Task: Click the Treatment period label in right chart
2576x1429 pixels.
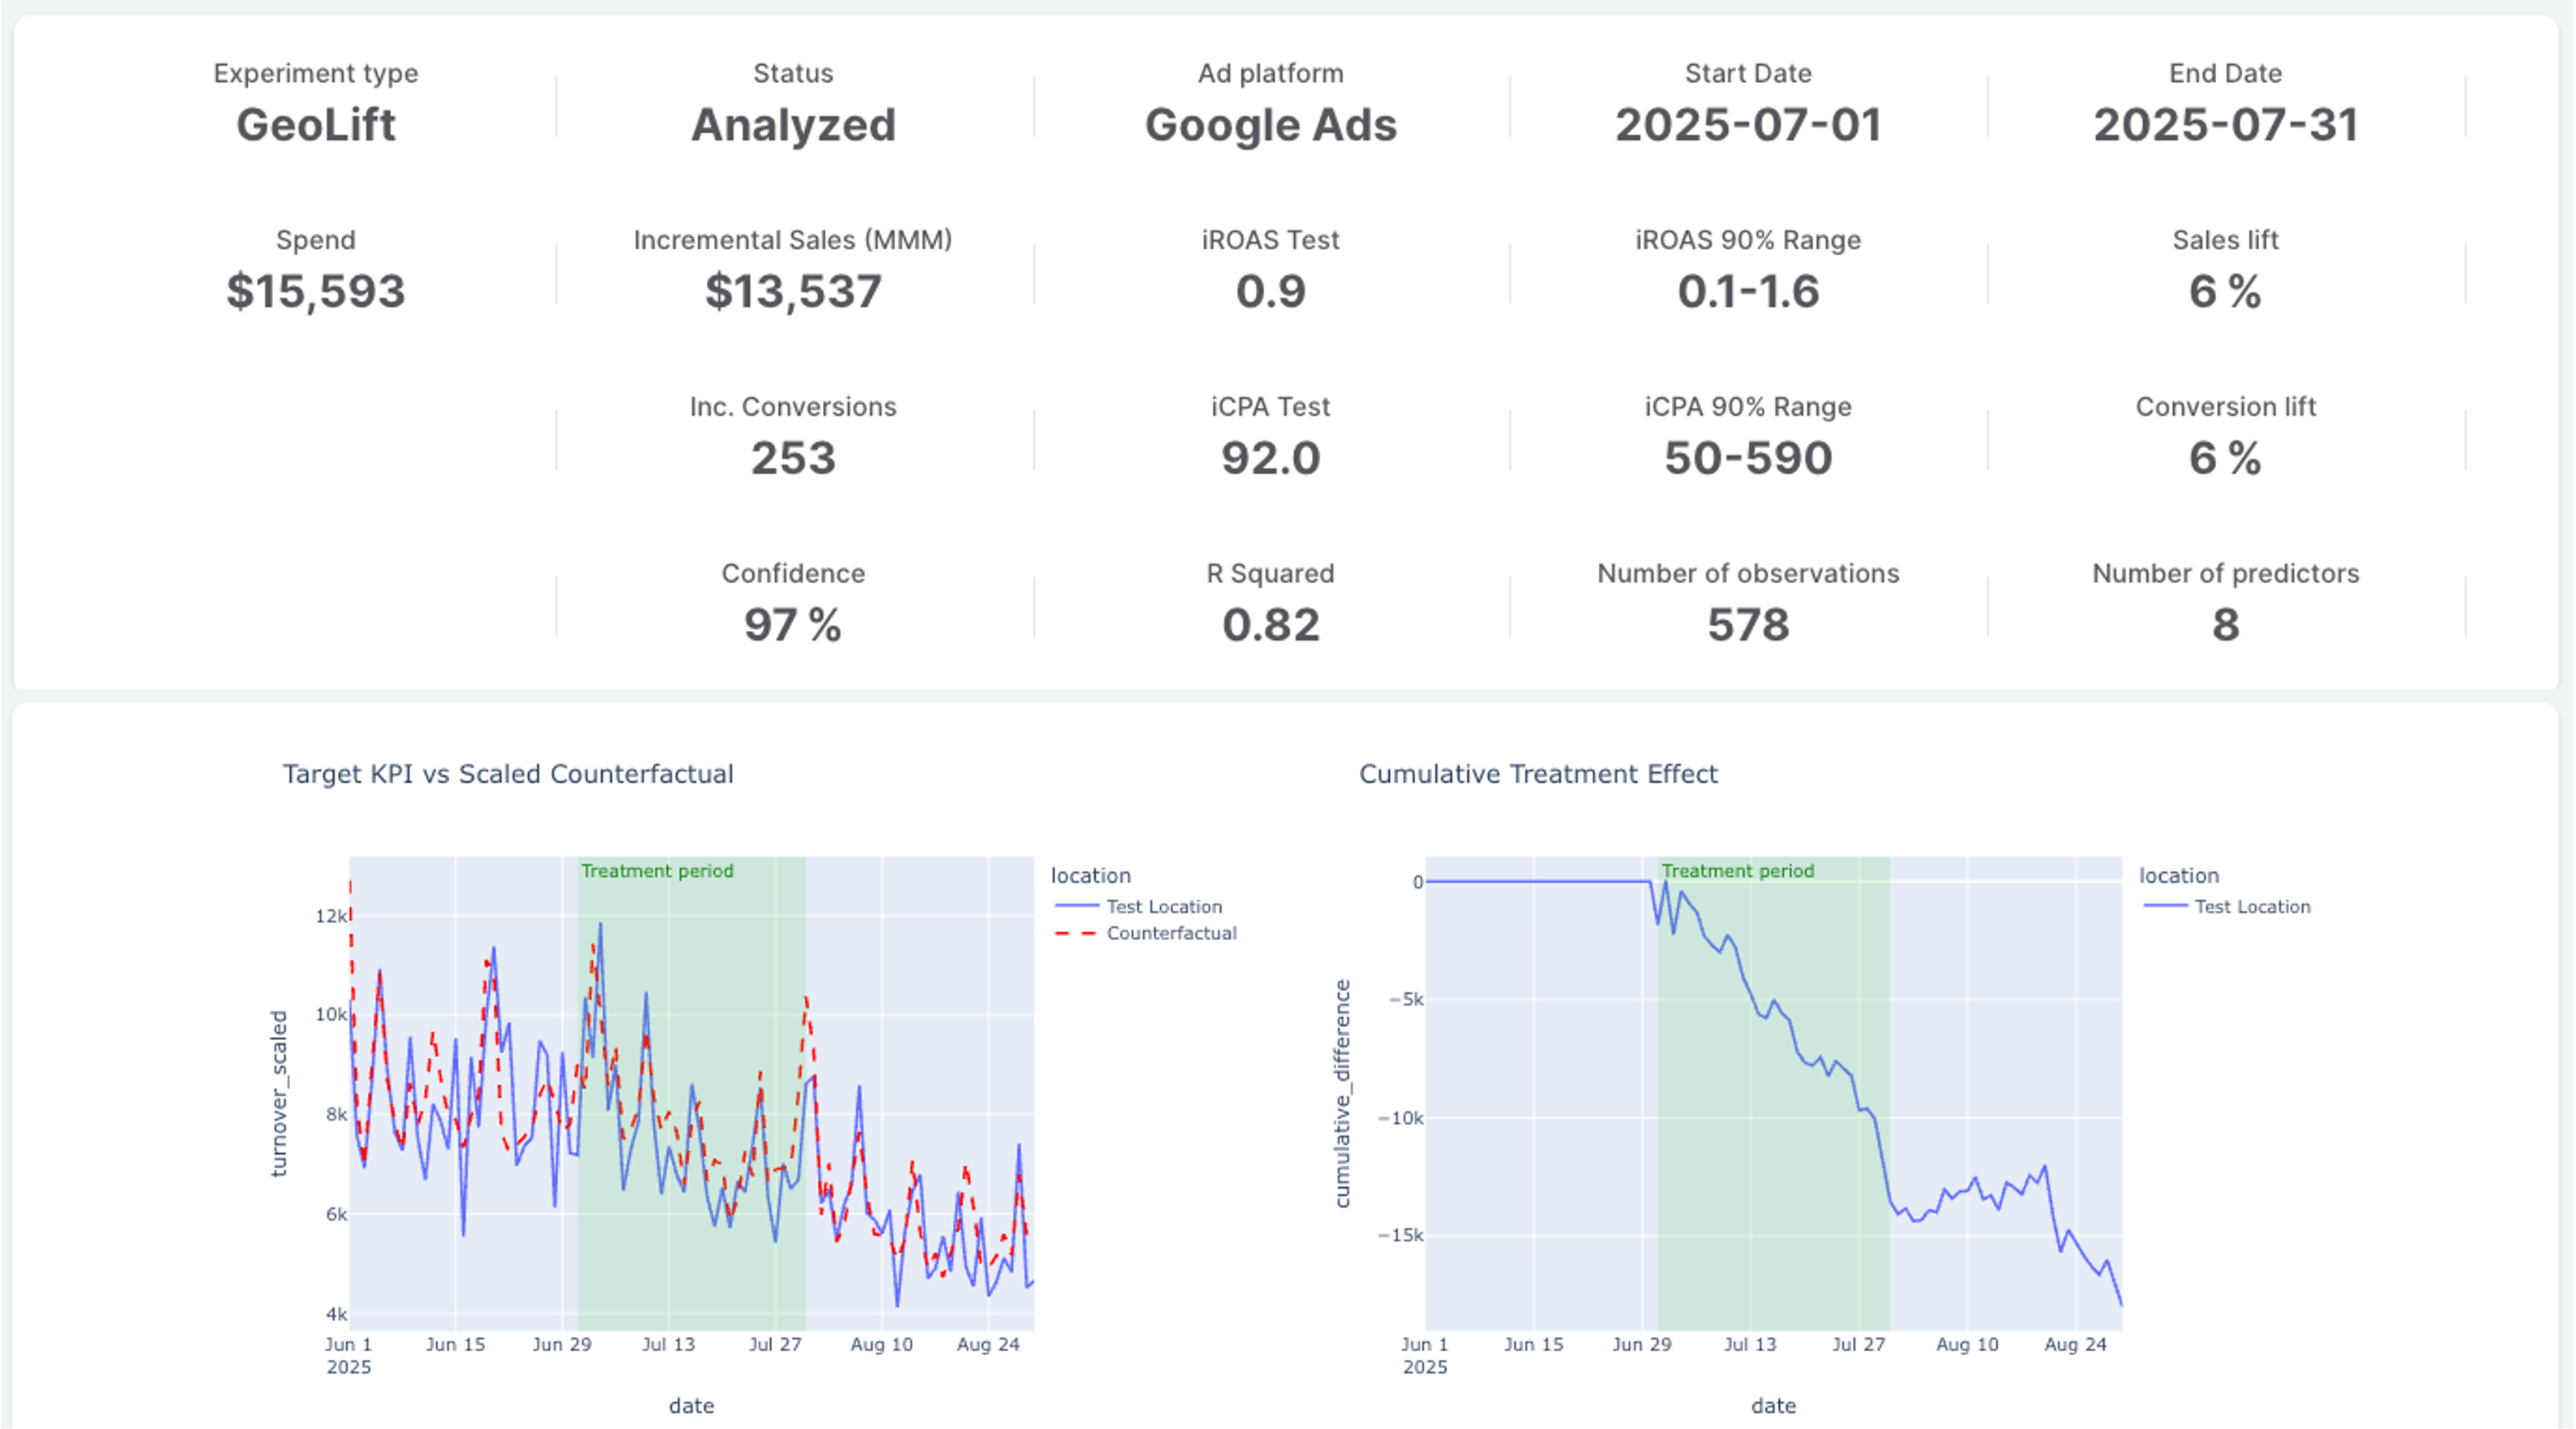Action: (x=1737, y=870)
